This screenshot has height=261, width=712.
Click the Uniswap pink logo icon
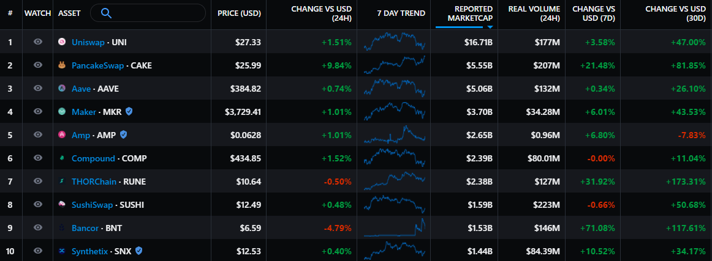pos(62,42)
